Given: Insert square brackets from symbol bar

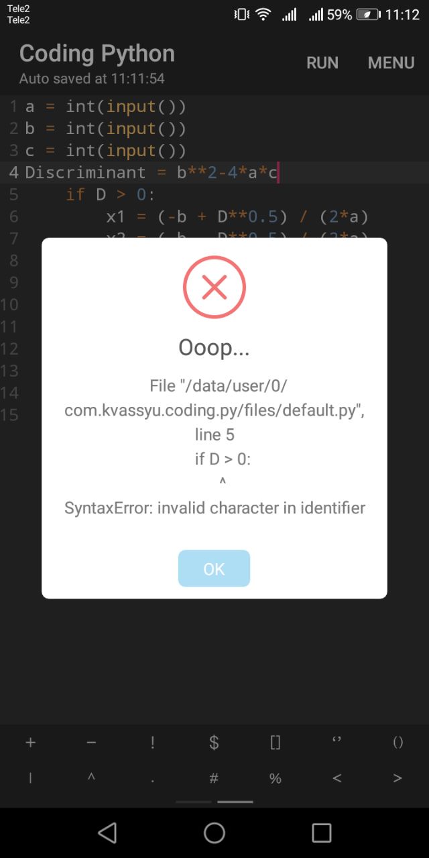Looking at the screenshot, I should coord(275,742).
